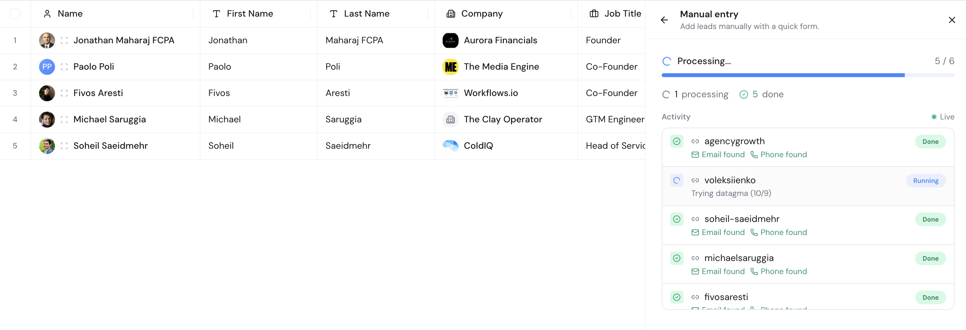Toggle the select-all rows checkbox

coord(15,14)
